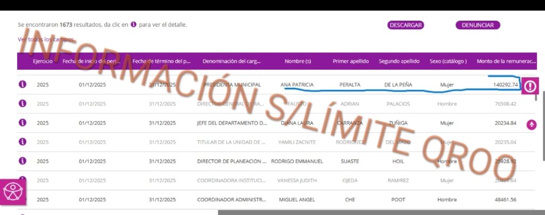Viewport: 545px width, 215px height.
Task: Expand the 'Monto de la remuneración' column header
Action: point(506,61)
